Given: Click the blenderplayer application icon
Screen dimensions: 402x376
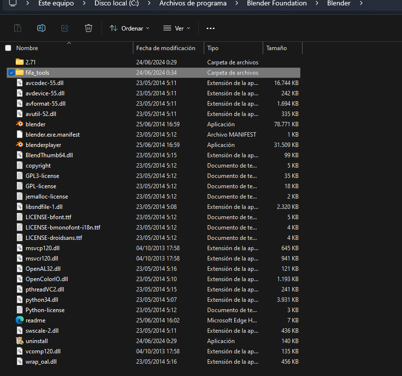Looking at the screenshot, I should (x=20, y=145).
